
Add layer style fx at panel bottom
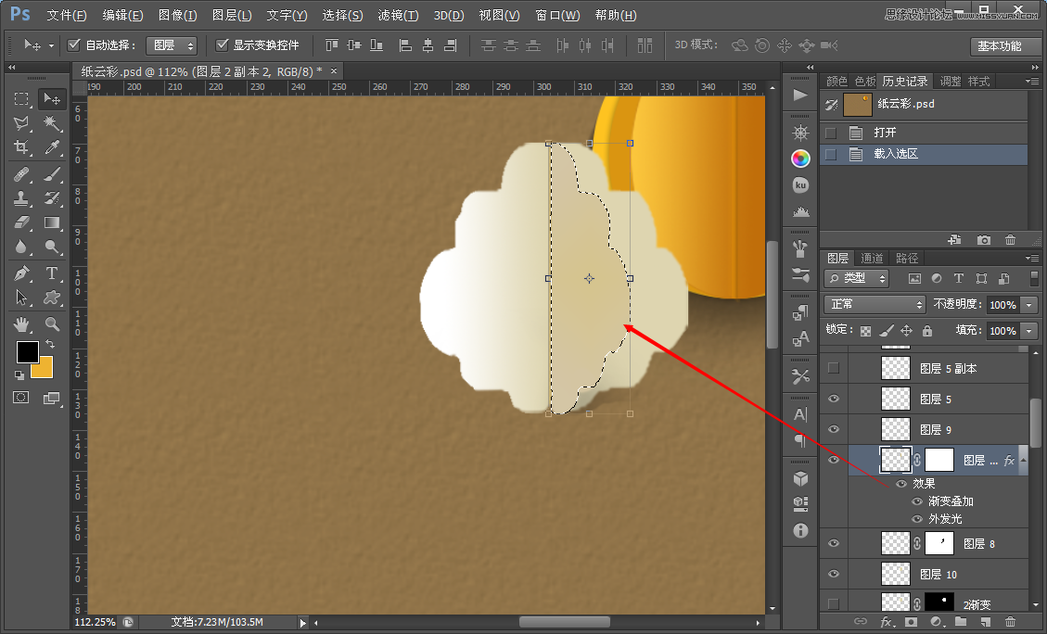tap(886, 622)
